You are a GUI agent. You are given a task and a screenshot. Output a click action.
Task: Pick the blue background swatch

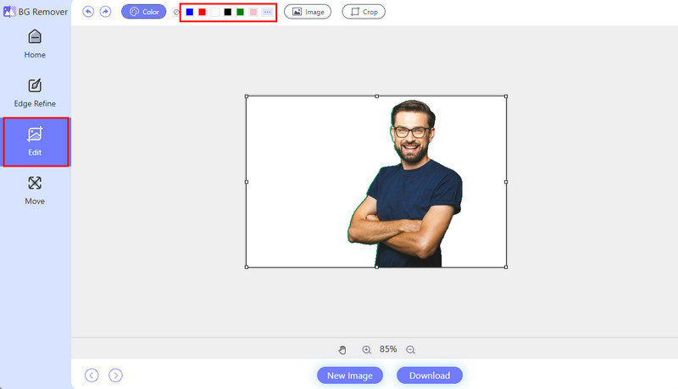coord(189,12)
